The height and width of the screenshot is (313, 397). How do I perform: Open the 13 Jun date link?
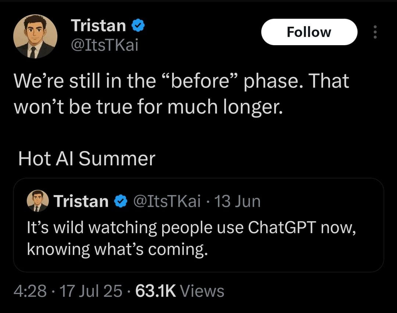[237, 201]
